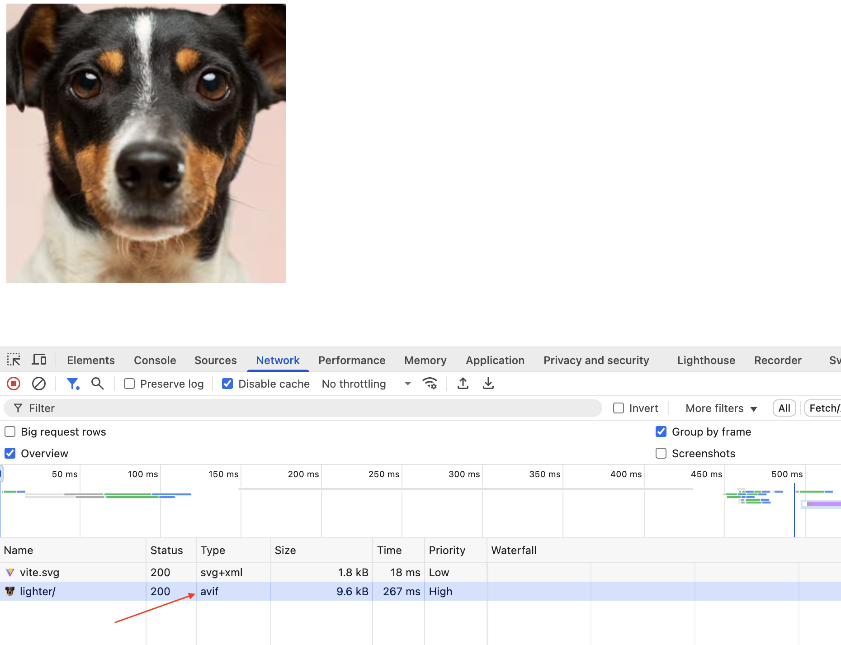
Task: Check the Screenshots checkbox
Action: 661,453
